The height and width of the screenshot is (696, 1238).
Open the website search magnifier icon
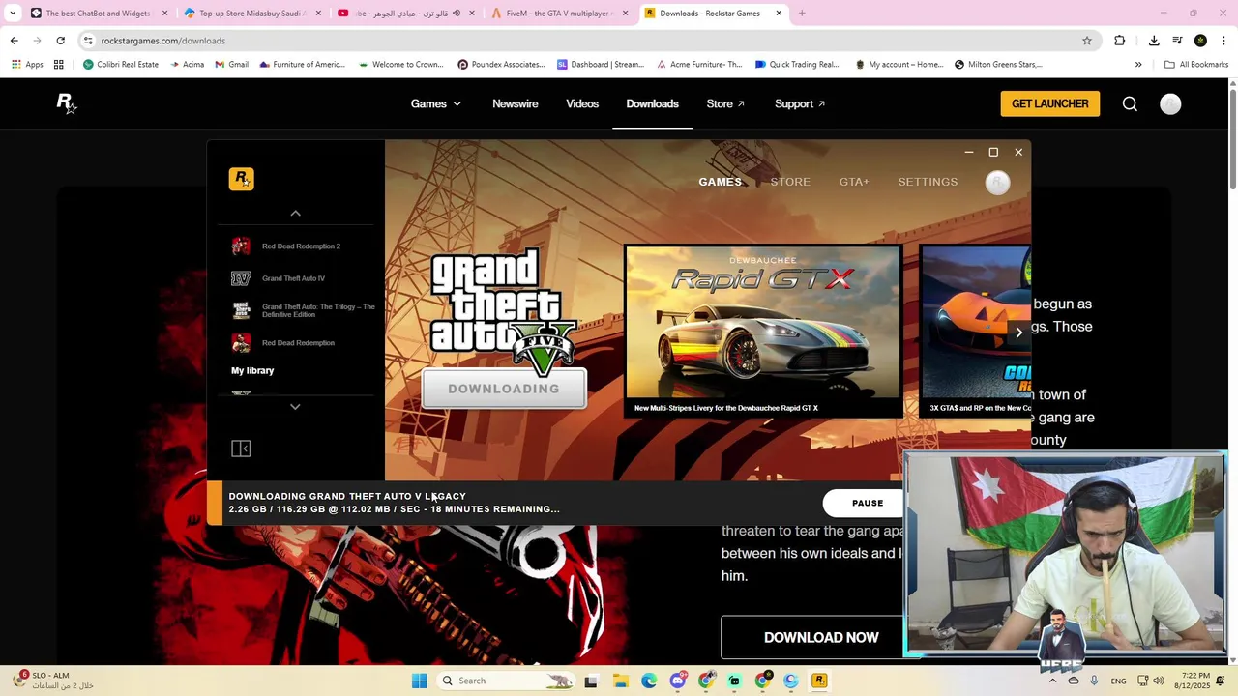click(x=1130, y=103)
